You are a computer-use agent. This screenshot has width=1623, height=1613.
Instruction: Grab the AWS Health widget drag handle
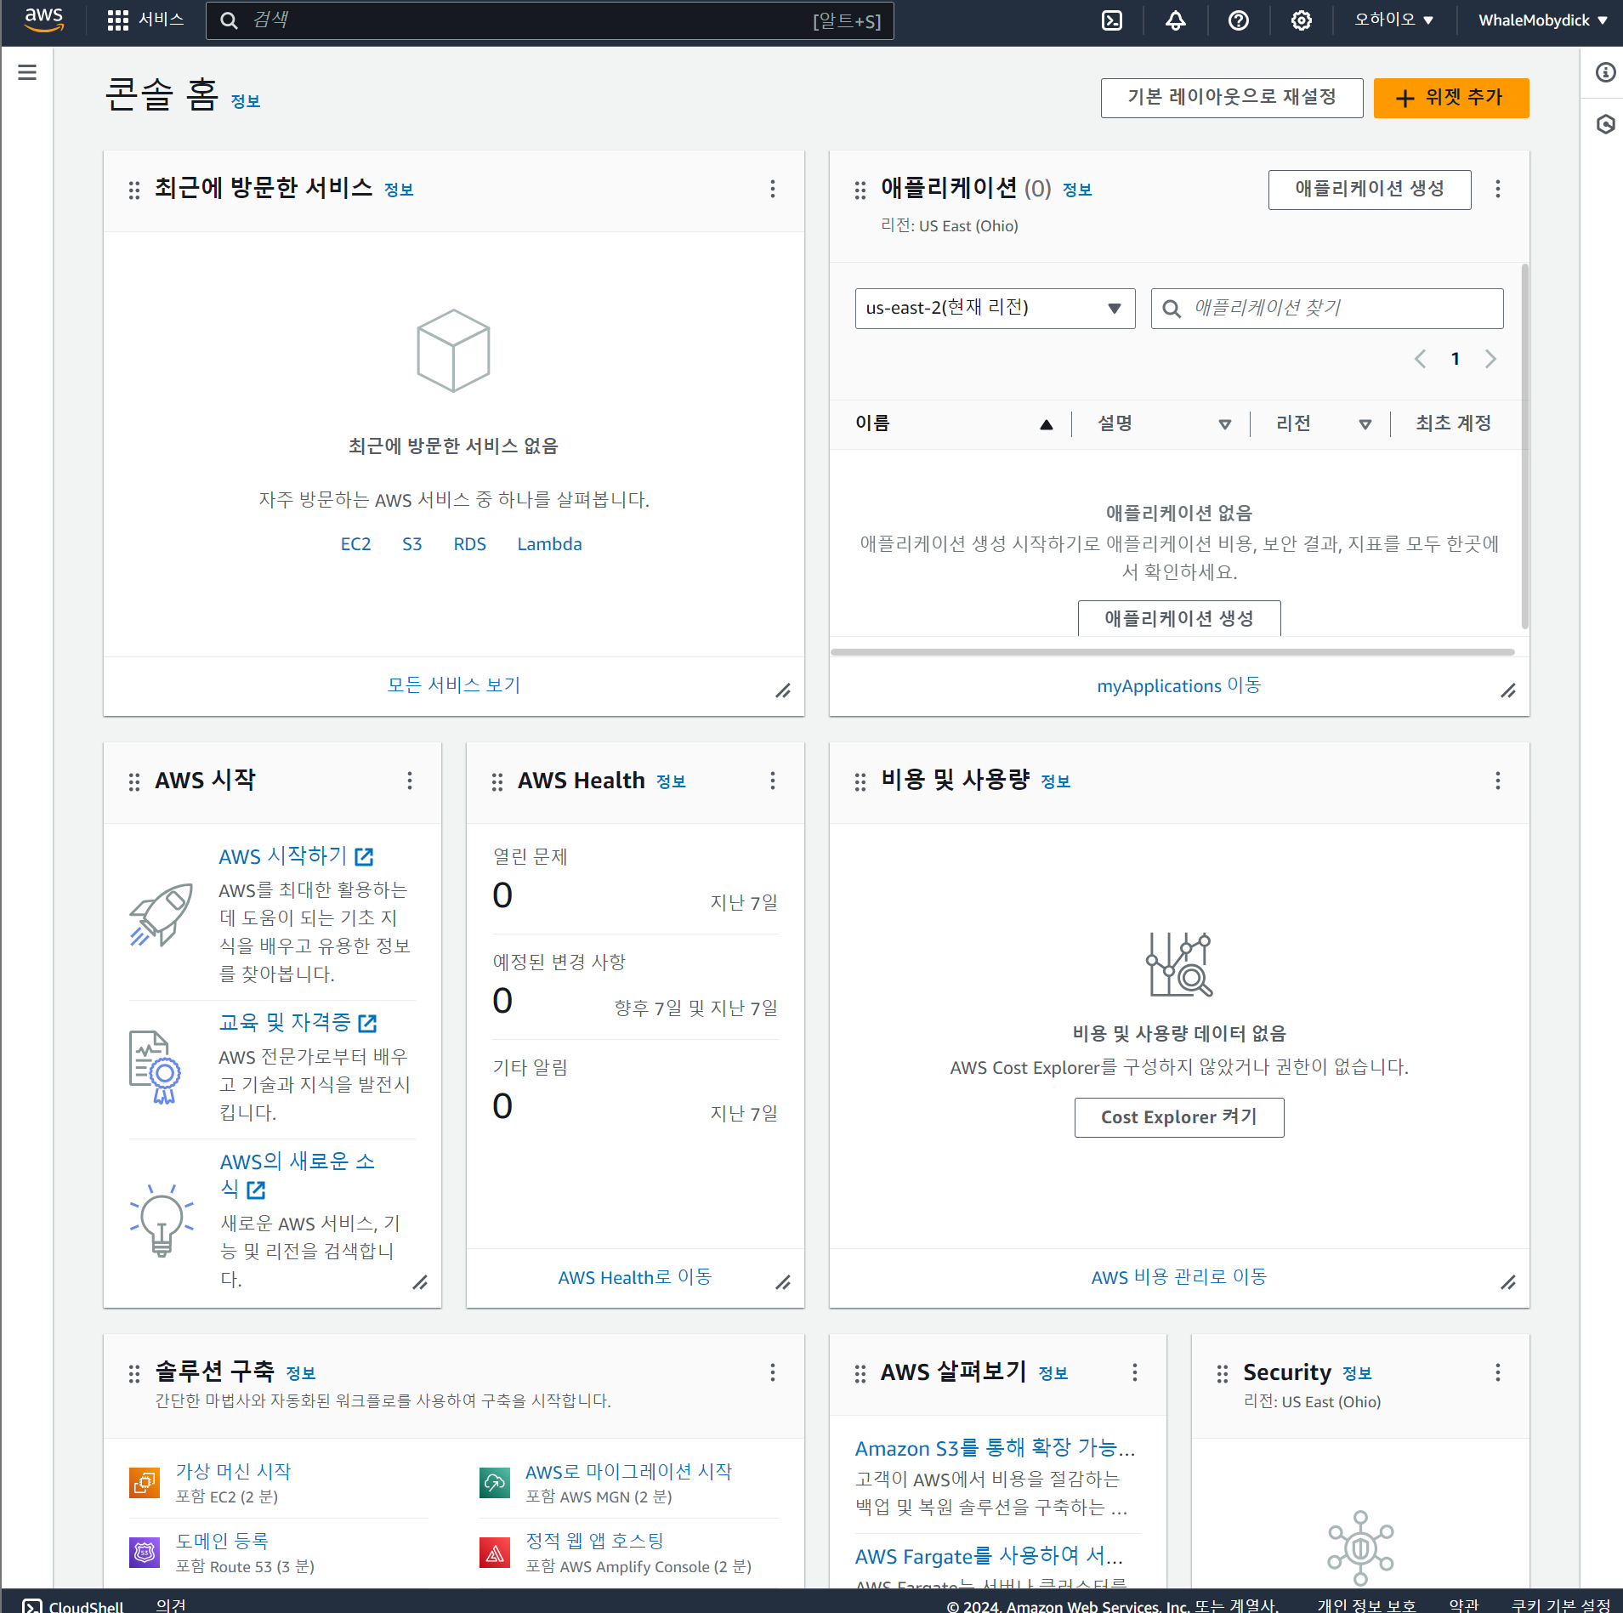click(497, 781)
